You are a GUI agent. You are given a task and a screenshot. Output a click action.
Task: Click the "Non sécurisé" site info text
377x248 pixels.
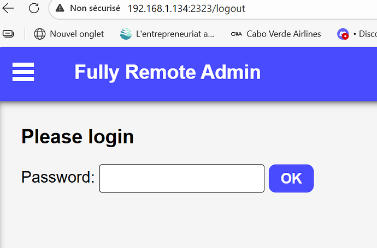point(95,9)
